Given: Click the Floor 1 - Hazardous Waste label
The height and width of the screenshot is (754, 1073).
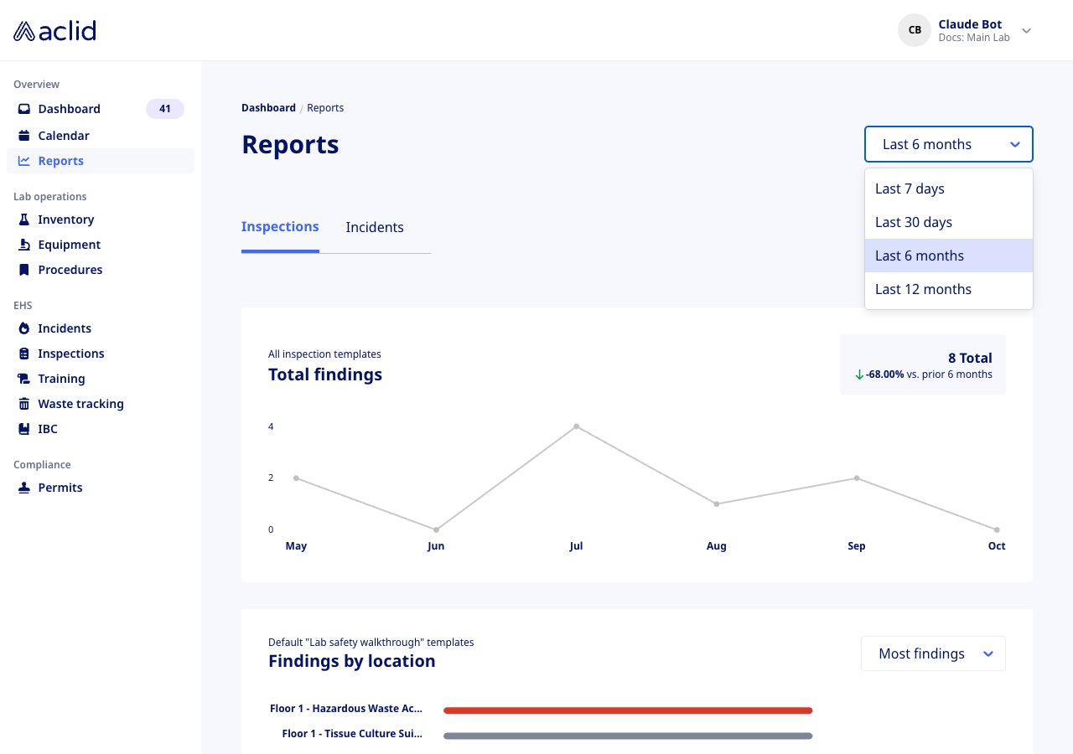Looking at the screenshot, I should (346, 709).
